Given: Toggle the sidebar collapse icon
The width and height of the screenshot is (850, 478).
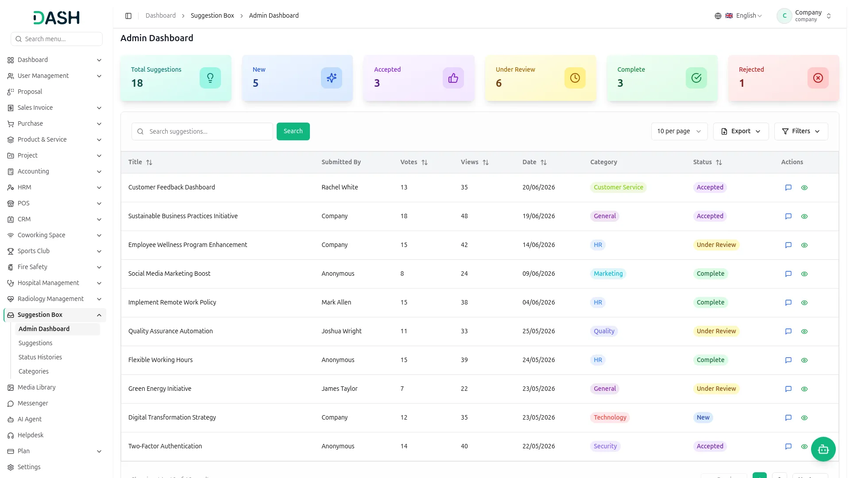Looking at the screenshot, I should point(128,16).
